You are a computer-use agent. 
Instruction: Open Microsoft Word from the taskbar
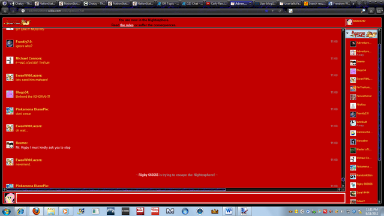click(x=229, y=211)
